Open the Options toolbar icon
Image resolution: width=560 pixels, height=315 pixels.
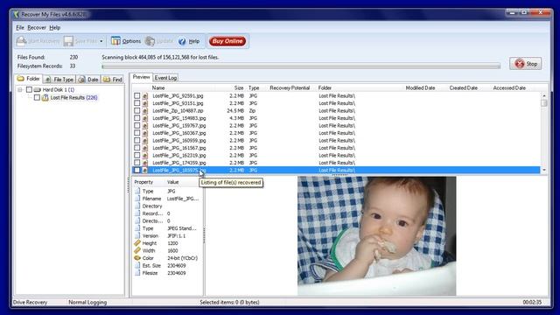[115, 41]
